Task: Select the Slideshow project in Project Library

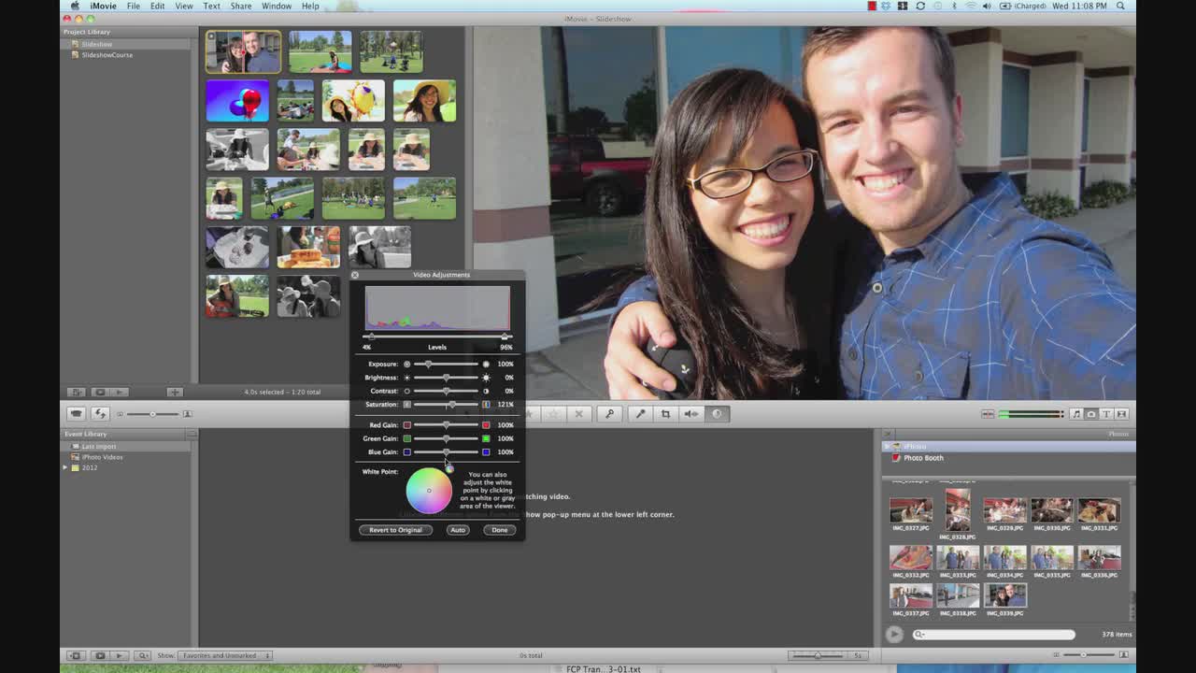Action: (96, 44)
